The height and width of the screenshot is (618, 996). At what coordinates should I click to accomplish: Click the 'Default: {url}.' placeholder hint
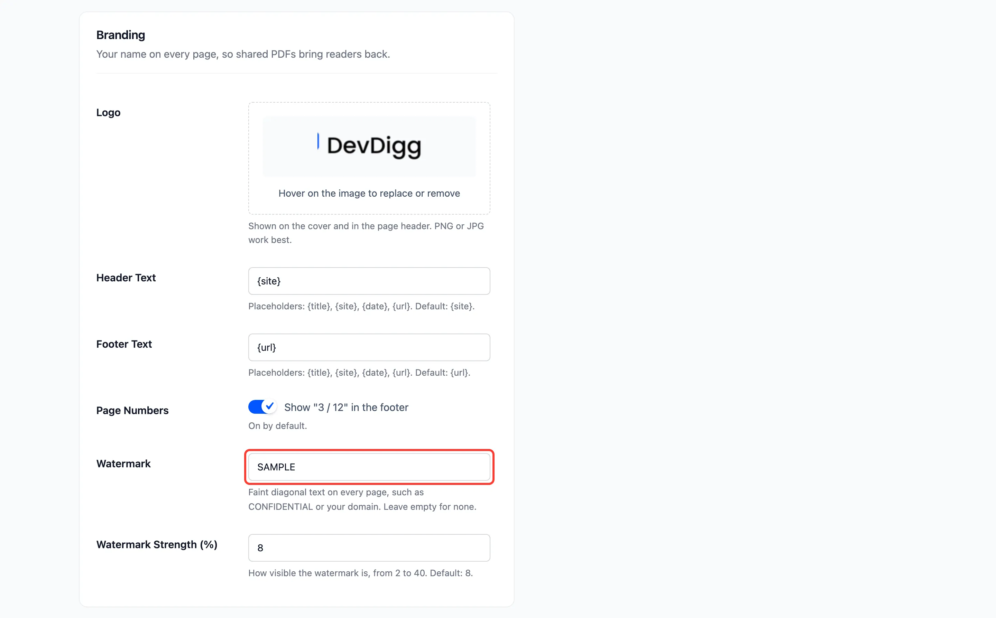pyautogui.click(x=443, y=372)
